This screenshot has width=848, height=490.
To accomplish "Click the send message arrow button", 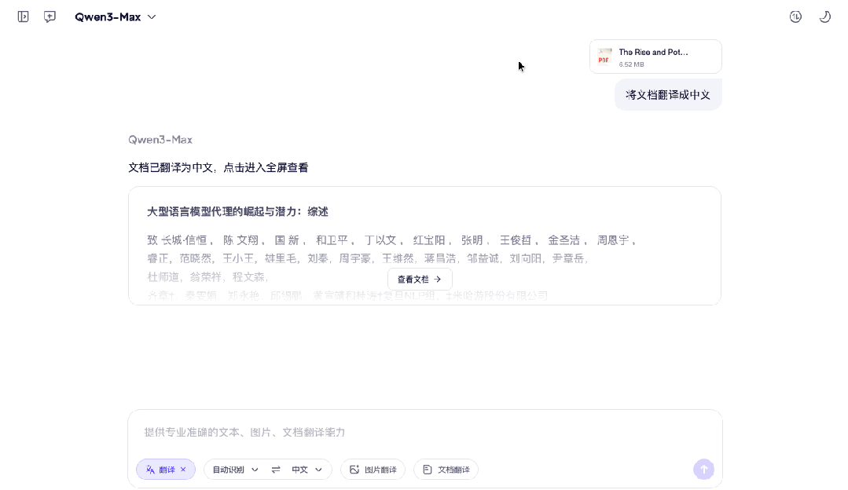I will click(x=703, y=469).
